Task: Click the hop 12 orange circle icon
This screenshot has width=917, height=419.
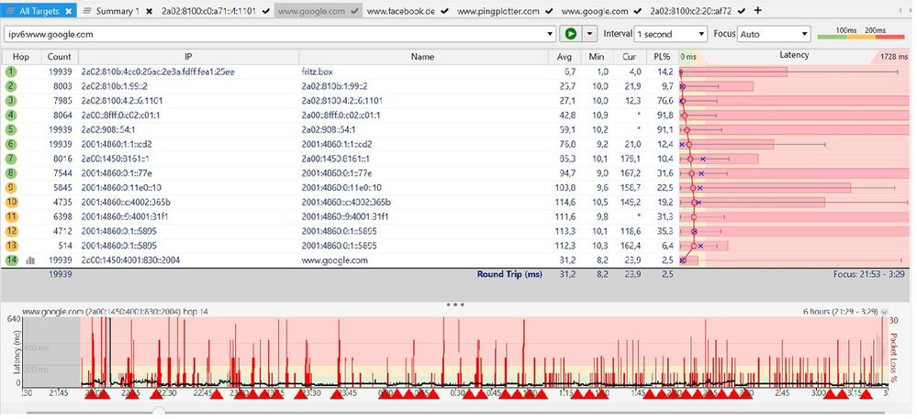Action: (x=12, y=231)
